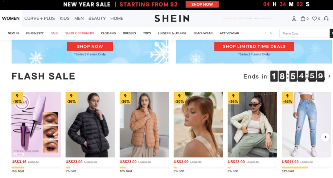333x178 pixels.
Task: Open the BEAUTY category tab
Action: point(97,19)
